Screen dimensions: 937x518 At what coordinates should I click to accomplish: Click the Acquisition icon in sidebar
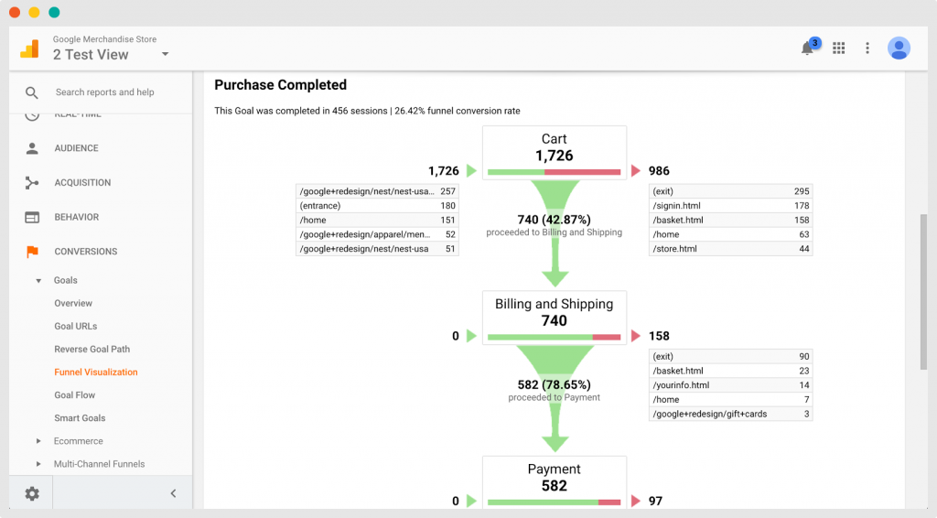(x=32, y=183)
